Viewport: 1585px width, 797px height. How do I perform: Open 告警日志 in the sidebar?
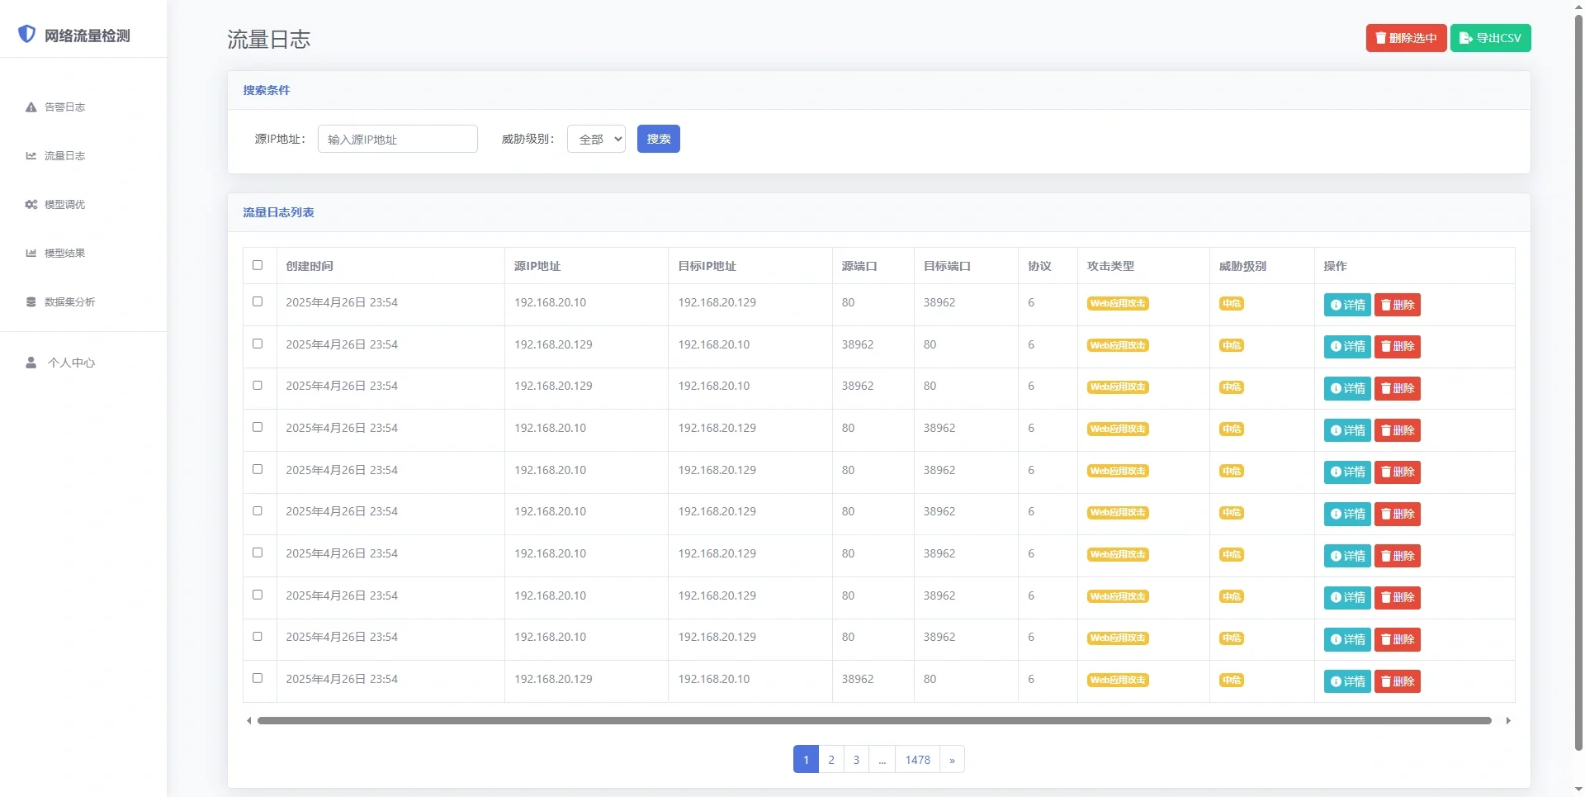coord(55,107)
